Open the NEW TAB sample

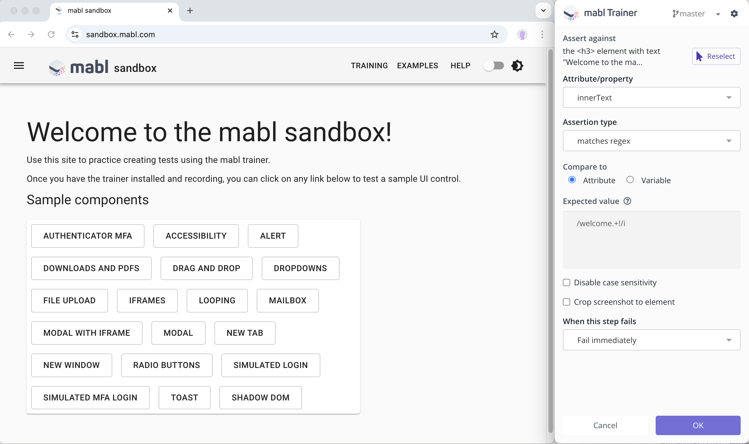[245, 333]
